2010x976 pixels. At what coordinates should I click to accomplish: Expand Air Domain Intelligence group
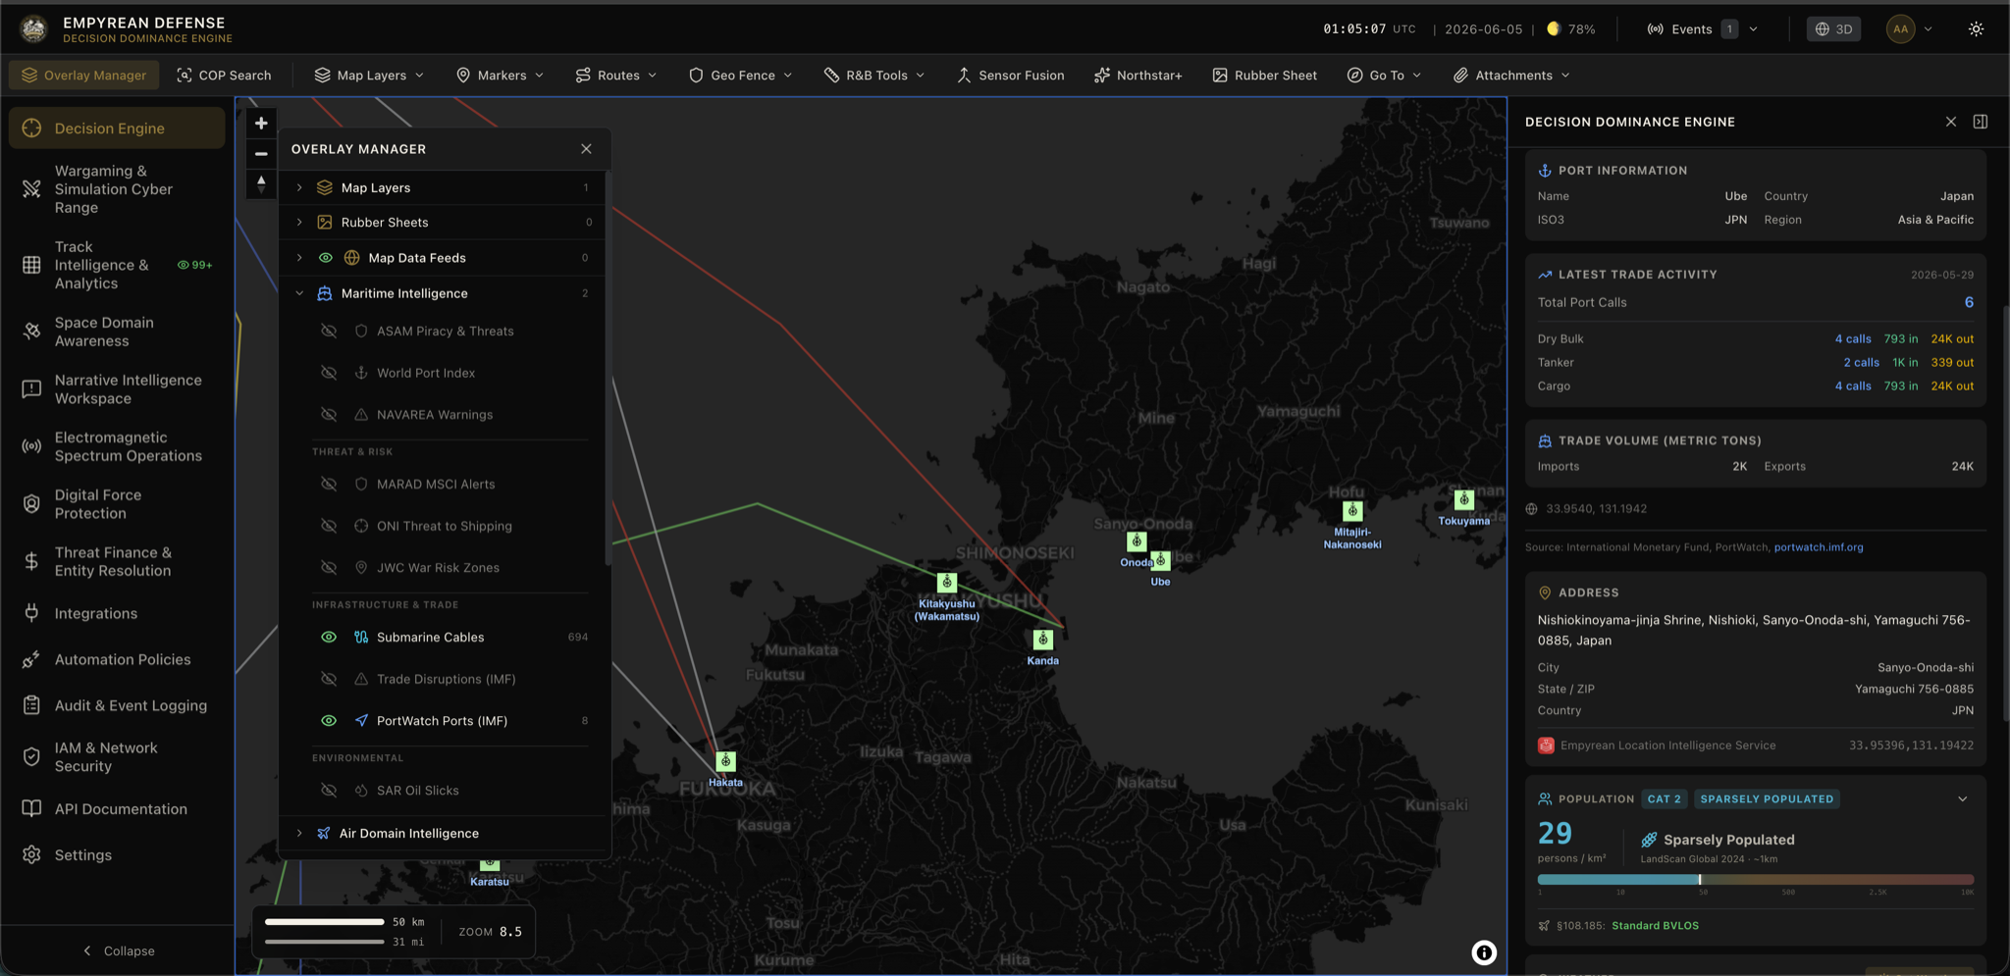299,834
